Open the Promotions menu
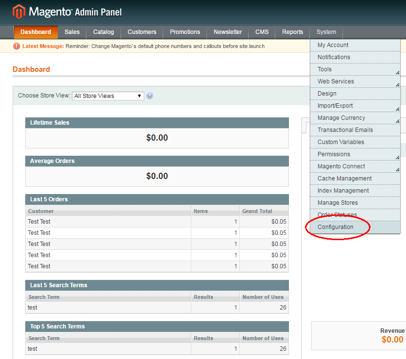Screen dimensions: 406x359 (185, 32)
